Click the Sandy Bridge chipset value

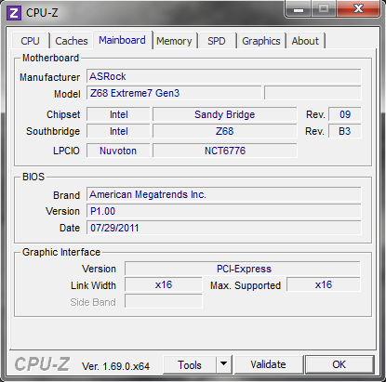click(x=224, y=114)
